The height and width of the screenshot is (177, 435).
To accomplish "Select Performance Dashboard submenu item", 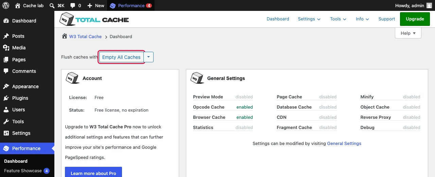I will tap(16, 161).
